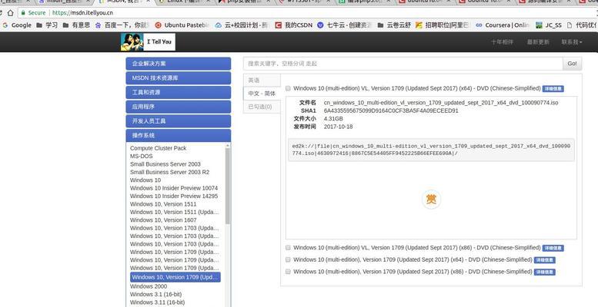Screen dimensions: 598x307
Task: Select Windows 10 Insider Preview 14295
Action: coord(174,196)
